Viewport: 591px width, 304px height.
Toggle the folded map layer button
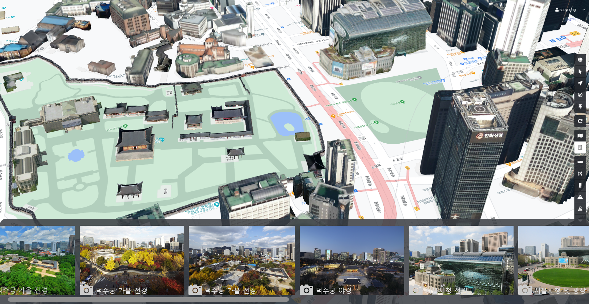[580, 136]
